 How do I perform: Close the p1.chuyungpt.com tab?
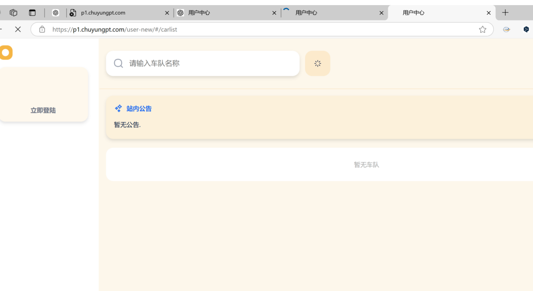[167, 13]
